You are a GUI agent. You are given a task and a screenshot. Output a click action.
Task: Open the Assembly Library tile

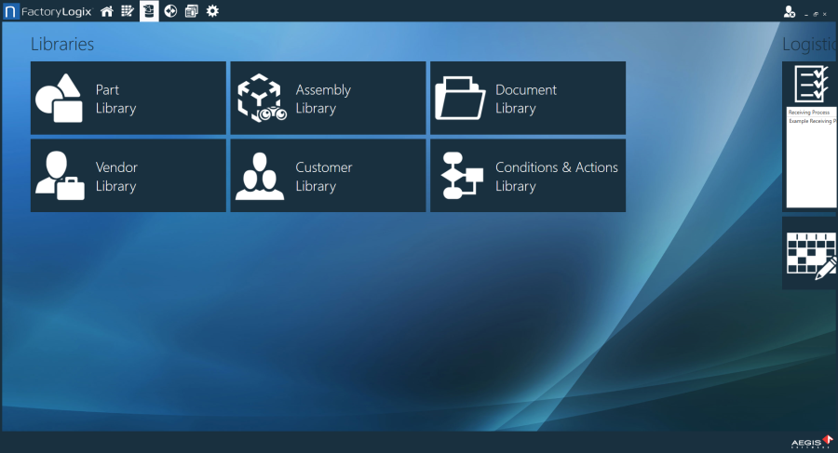coord(328,99)
